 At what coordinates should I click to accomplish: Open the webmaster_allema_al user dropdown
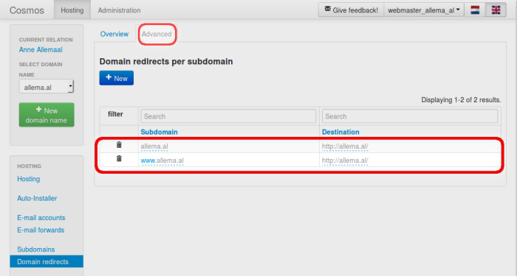(x=424, y=10)
